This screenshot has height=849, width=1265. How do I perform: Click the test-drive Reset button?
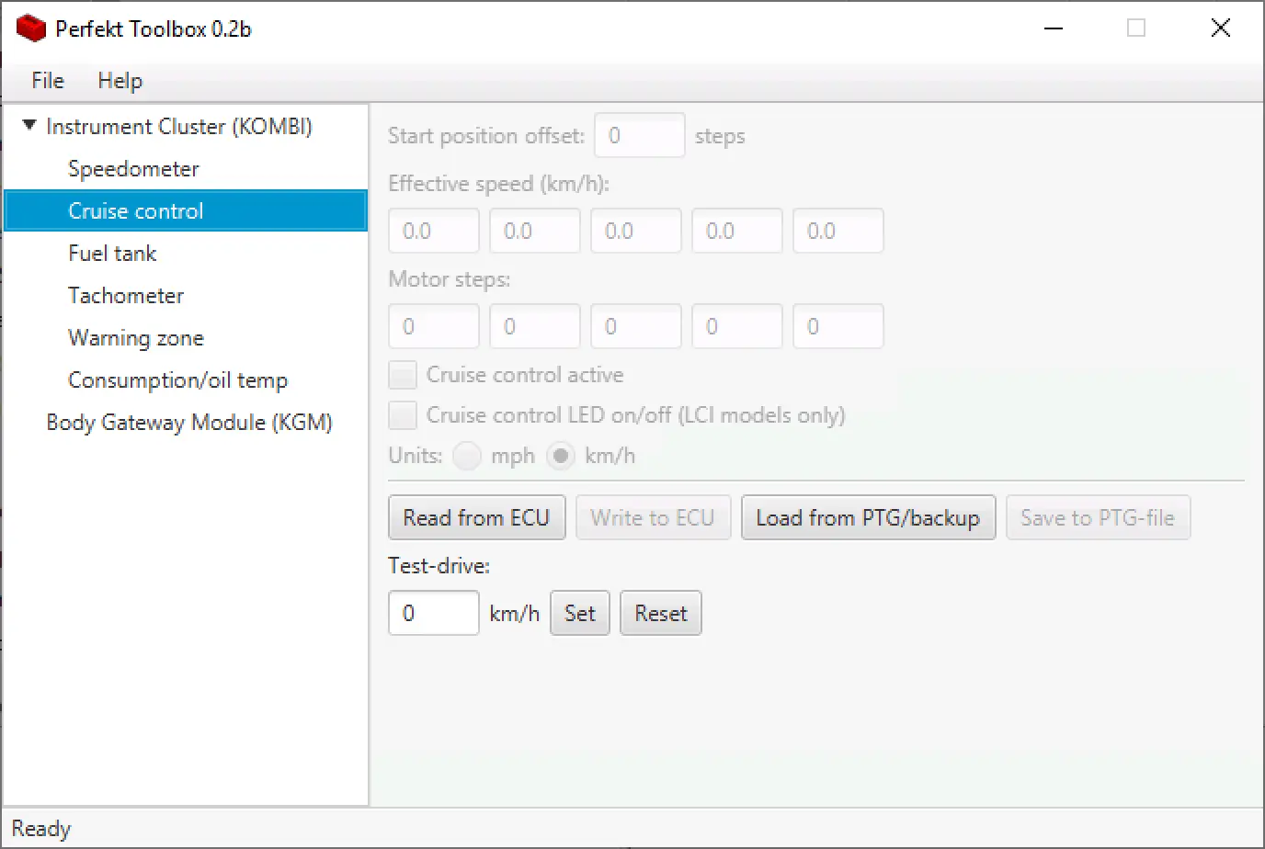(660, 614)
